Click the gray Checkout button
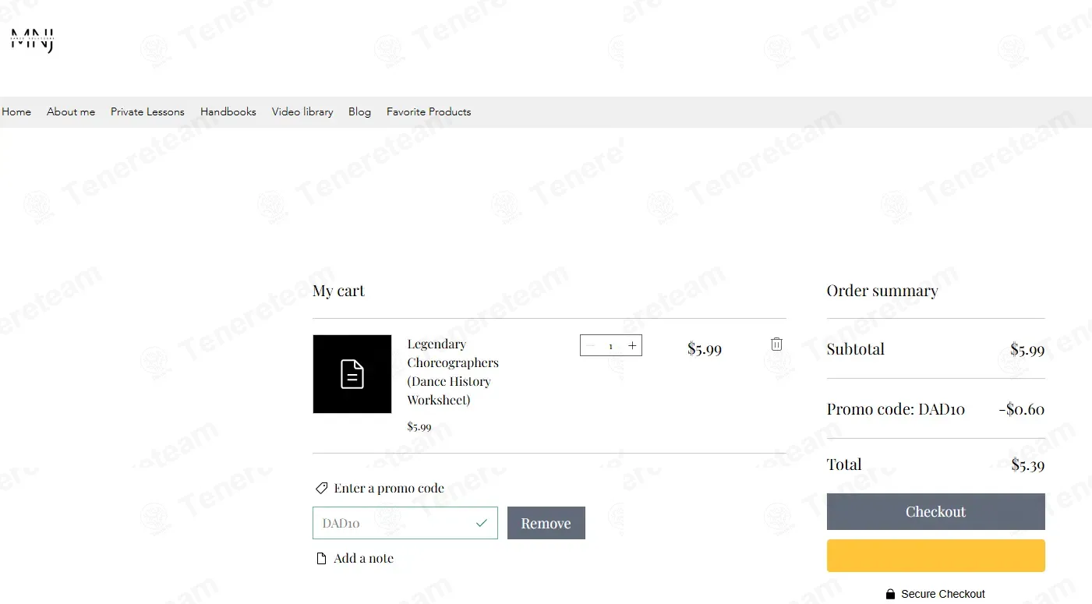This screenshot has height=604, width=1092. pyautogui.click(x=935, y=511)
